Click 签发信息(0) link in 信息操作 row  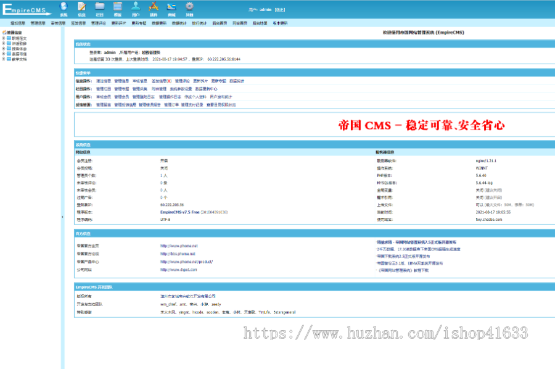pyautogui.click(x=162, y=81)
